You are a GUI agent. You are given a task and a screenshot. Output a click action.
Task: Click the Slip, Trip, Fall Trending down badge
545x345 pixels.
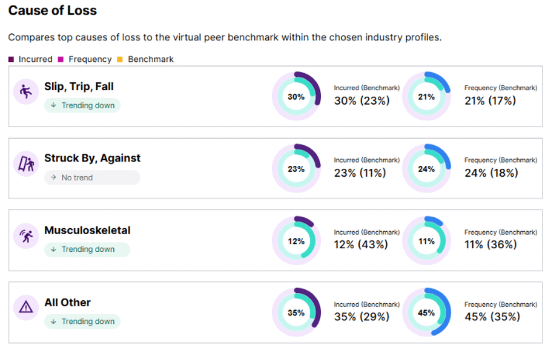(x=82, y=105)
